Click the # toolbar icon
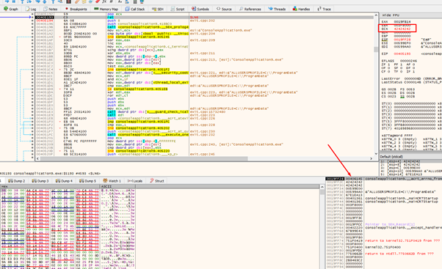 coord(112,1)
